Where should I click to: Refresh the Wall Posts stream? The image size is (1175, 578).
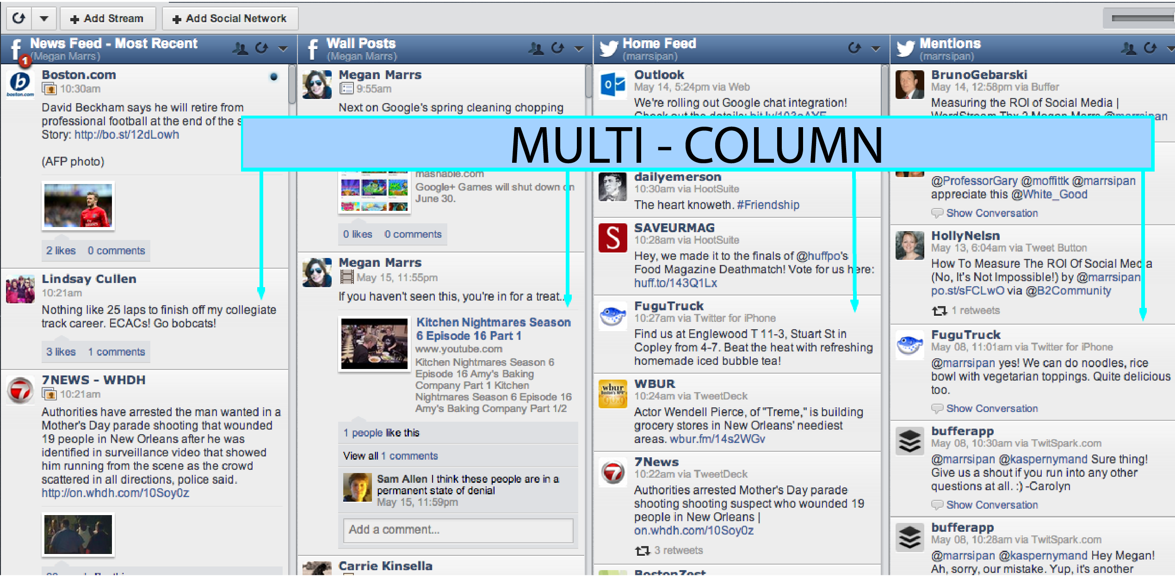pyautogui.click(x=558, y=48)
